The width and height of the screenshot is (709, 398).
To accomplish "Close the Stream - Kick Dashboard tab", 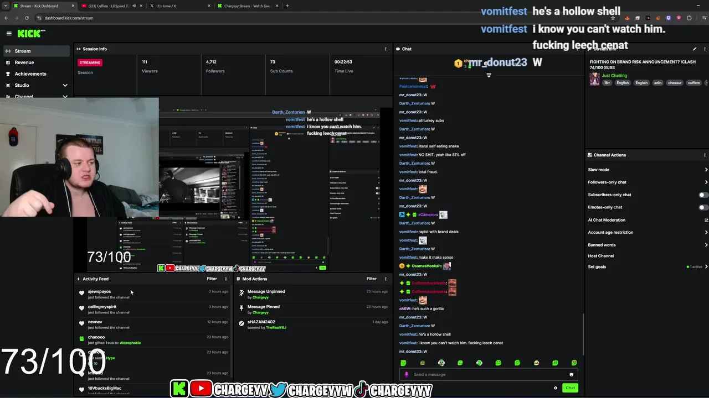I will (x=73, y=6).
